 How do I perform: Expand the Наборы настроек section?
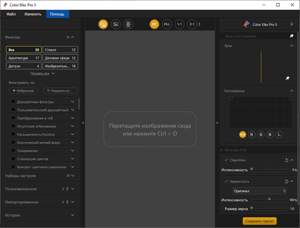pos(73,176)
